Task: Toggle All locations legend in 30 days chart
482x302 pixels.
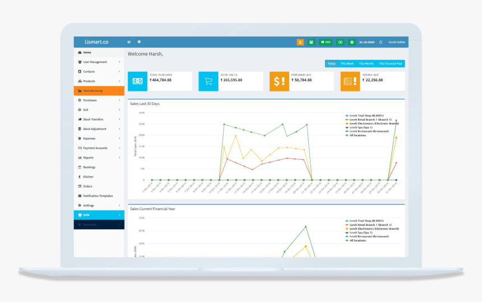Action: (x=356, y=135)
